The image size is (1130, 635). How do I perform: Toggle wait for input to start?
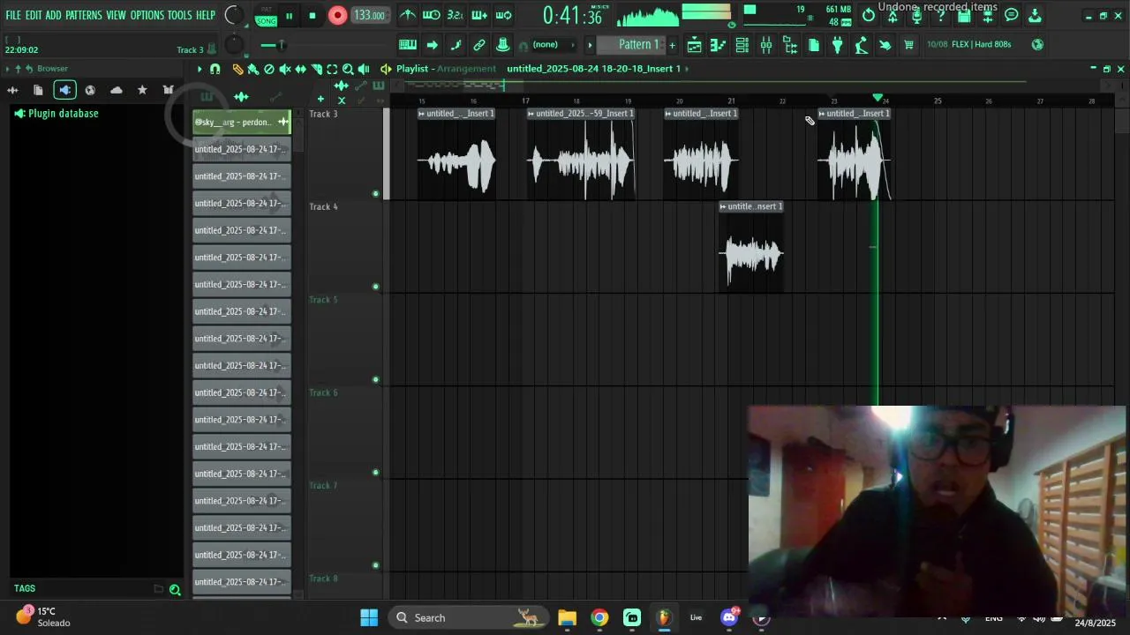431,15
